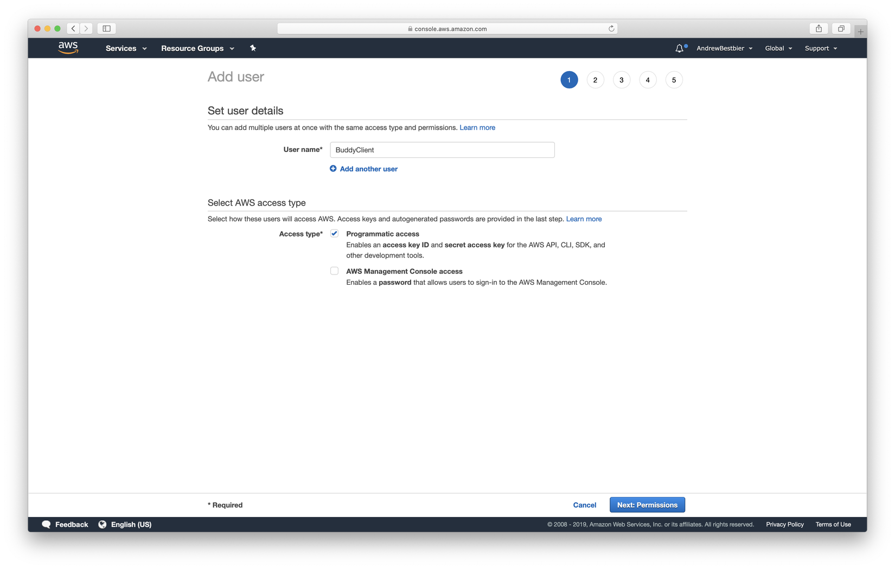The width and height of the screenshot is (895, 569).
Task: Click the Safari back arrow
Action: point(73,28)
